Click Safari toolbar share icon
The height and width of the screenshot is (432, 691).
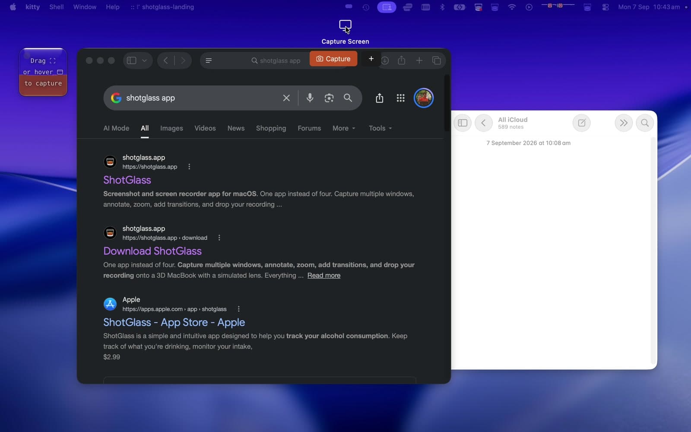tap(402, 60)
